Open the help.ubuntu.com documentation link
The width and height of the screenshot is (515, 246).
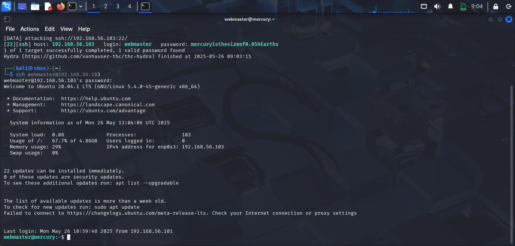(96, 98)
